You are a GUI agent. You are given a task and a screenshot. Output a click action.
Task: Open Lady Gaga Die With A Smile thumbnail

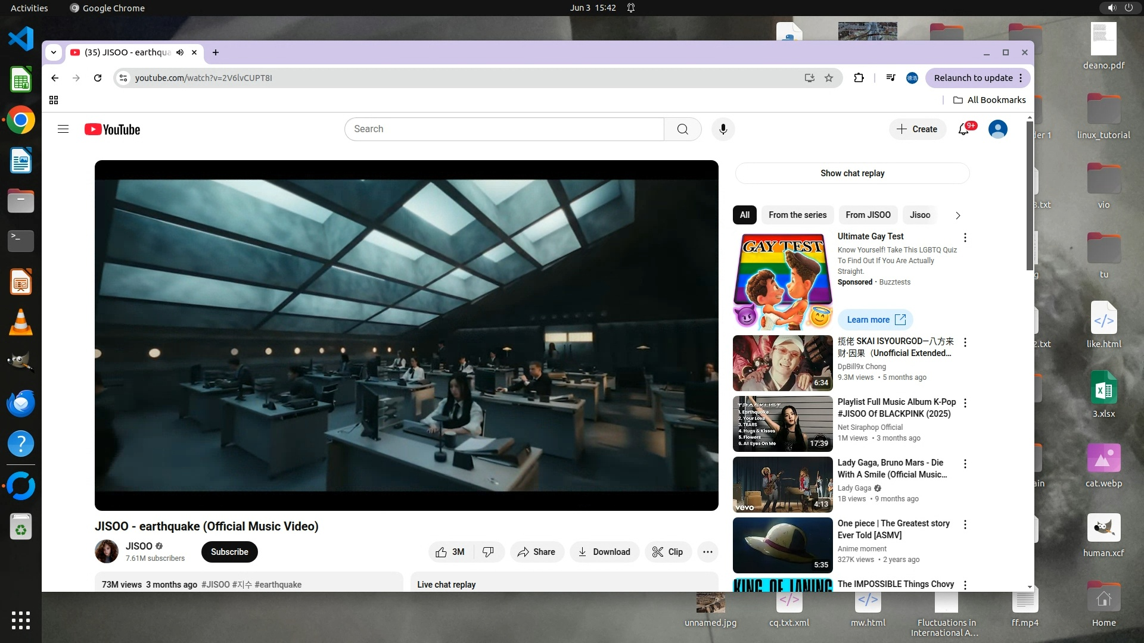782,485
